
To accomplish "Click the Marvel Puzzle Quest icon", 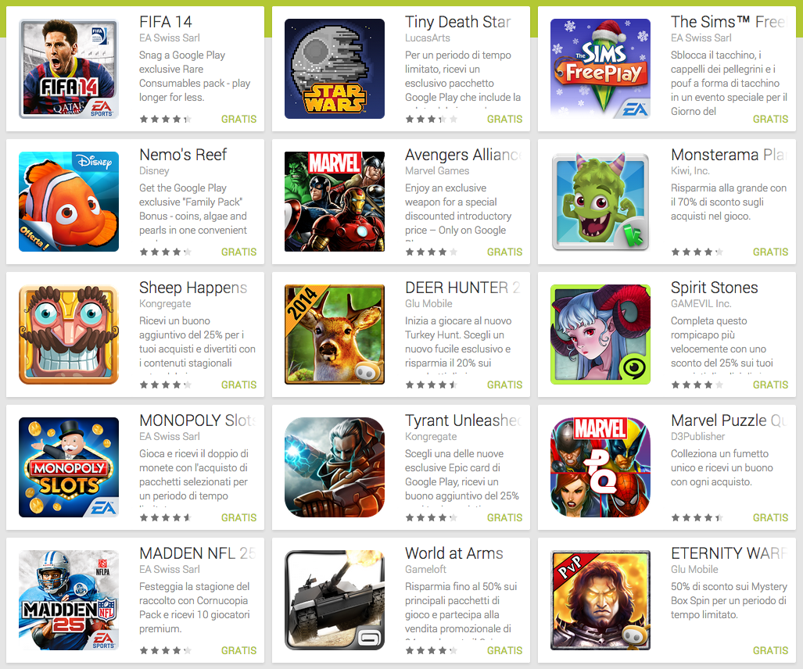I will (600, 467).
